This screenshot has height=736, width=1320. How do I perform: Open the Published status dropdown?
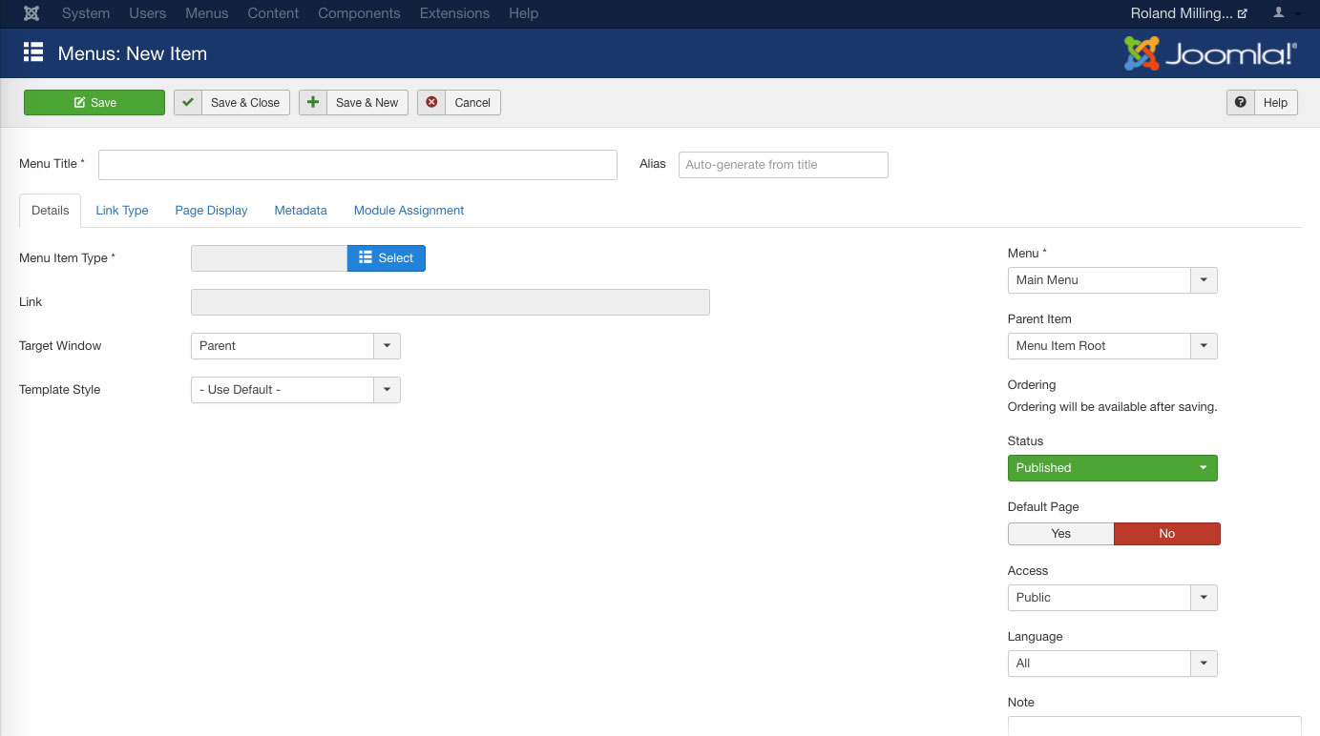[x=1113, y=468]
